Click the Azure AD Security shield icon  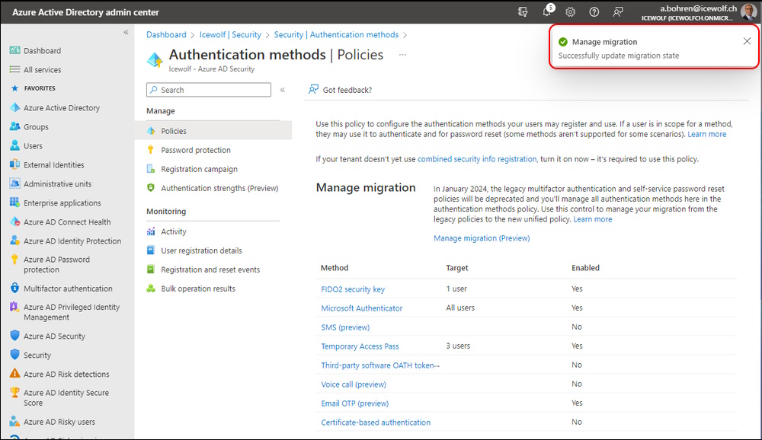pyautogui.click(x=14, y=336)
